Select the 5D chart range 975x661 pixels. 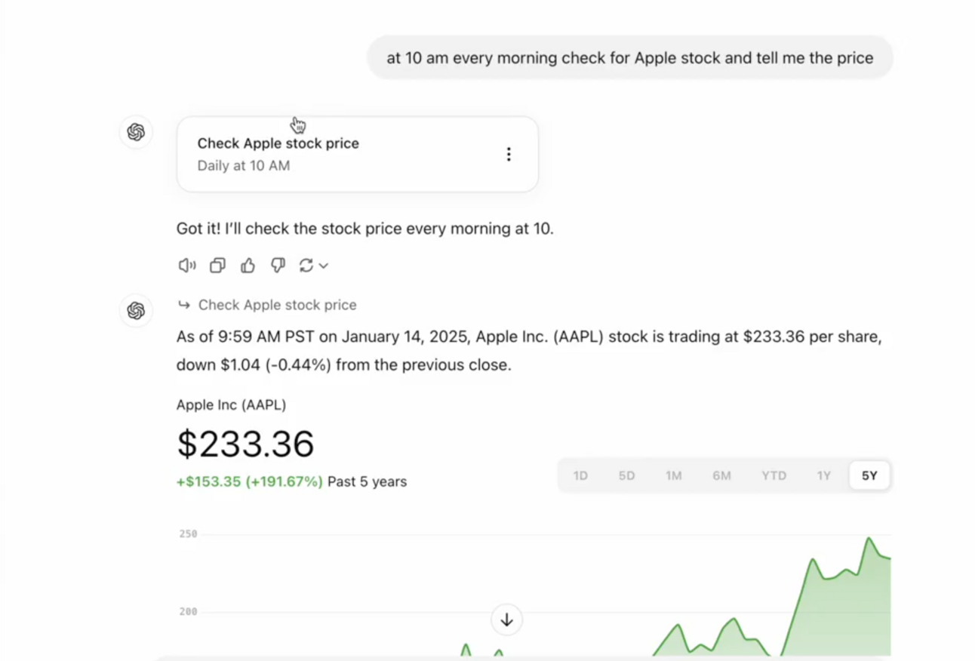point(627,475)
